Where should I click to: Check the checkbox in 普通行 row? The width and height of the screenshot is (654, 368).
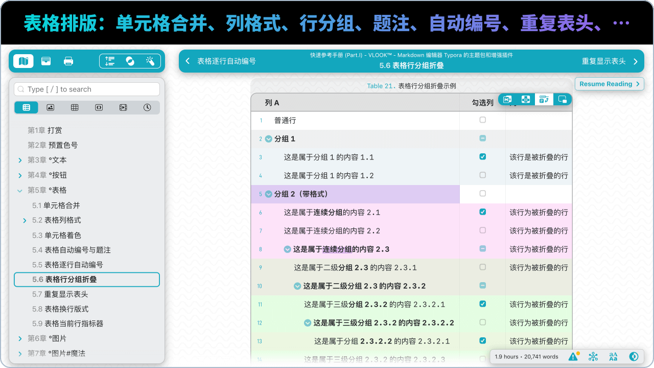click(x=483, y=120)
